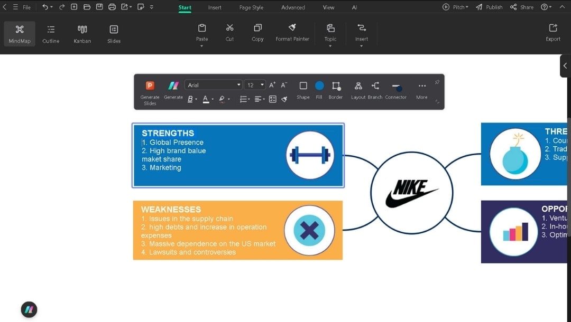This screenshot has width=571, height=322.
Task: Open the Arial font family dropdown
Action: click(214, 84)
